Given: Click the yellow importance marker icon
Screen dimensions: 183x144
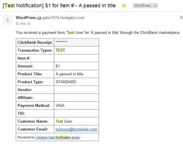Looking at the screenshot, I should (x=124, y=5).
